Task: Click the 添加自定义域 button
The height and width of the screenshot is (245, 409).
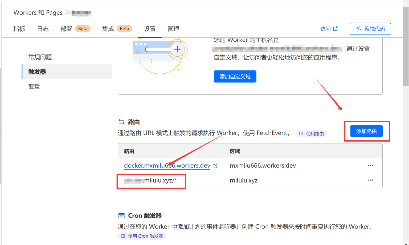Action: click(235, 77)
